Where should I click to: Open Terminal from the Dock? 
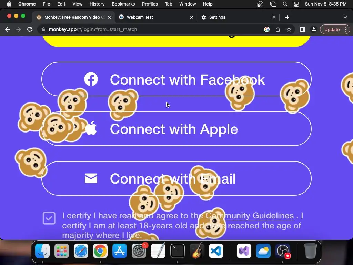tap(178, 251)
